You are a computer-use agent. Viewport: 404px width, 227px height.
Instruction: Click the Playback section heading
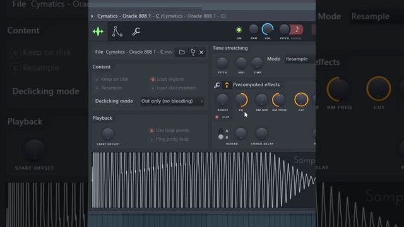pyautogui.click(x=102, y=118)
